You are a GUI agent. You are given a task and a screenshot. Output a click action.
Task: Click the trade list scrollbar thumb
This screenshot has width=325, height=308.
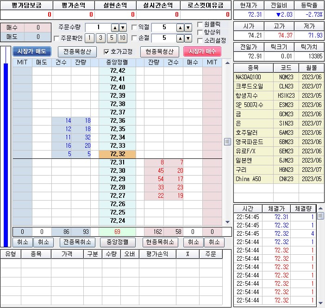point(320,216)
